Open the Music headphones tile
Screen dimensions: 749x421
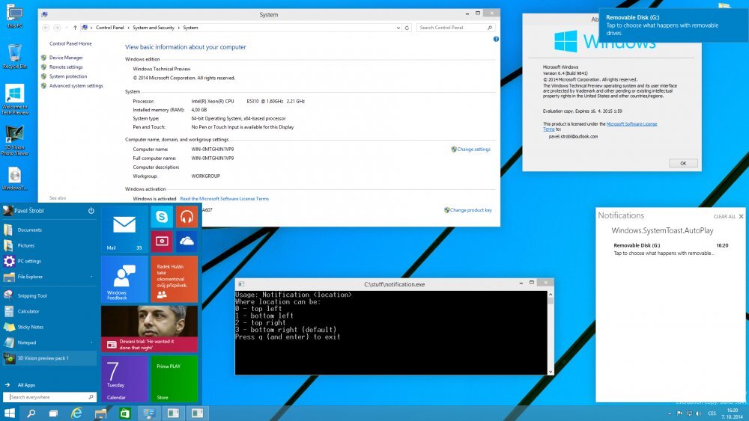coord(187,217)
